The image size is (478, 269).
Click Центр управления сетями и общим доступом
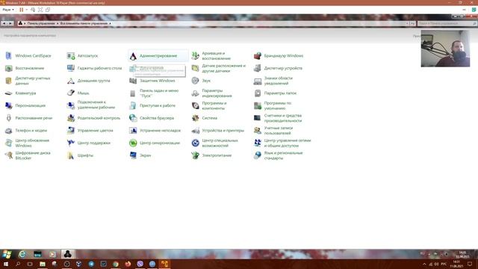(287, 143)
